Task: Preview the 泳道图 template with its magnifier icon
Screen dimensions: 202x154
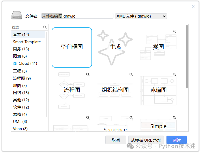Action: 174,75
